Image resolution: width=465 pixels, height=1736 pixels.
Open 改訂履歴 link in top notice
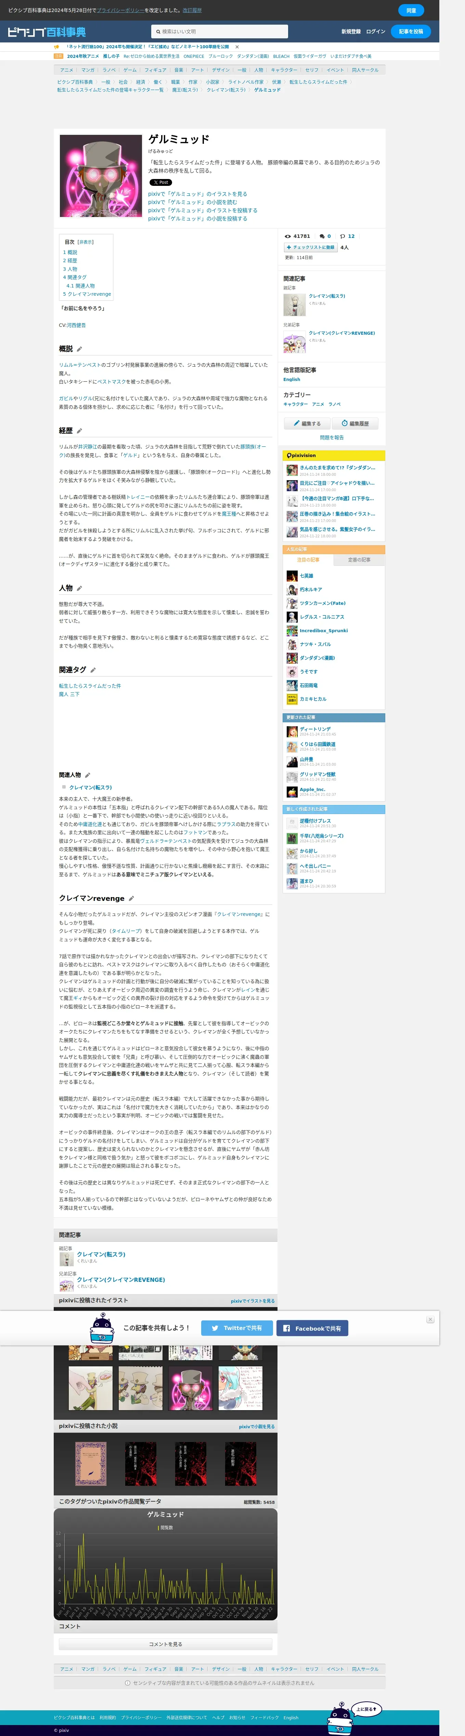pyautogui.click(x=192, y=10)
